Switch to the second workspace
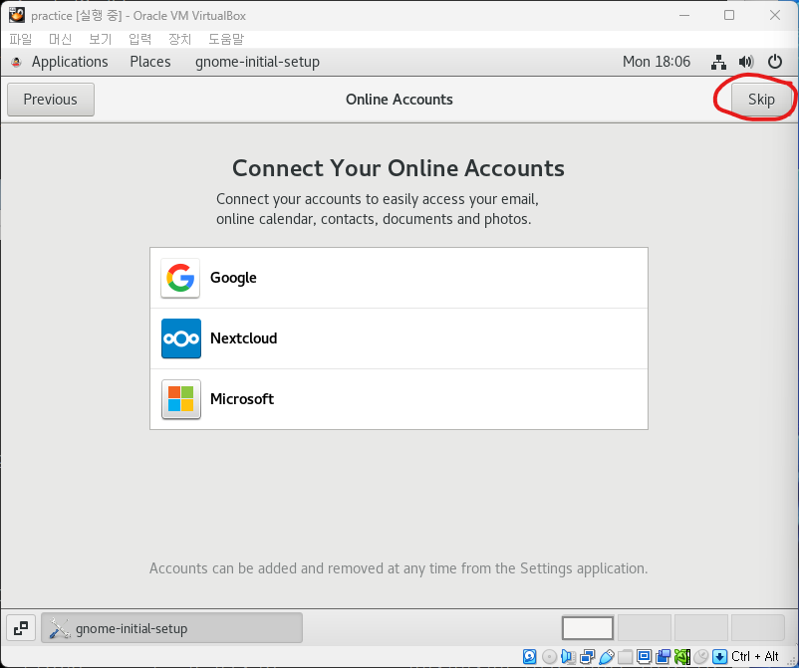Screen dimensions: 799x668 pyautogui.click(x=645, y=628)
